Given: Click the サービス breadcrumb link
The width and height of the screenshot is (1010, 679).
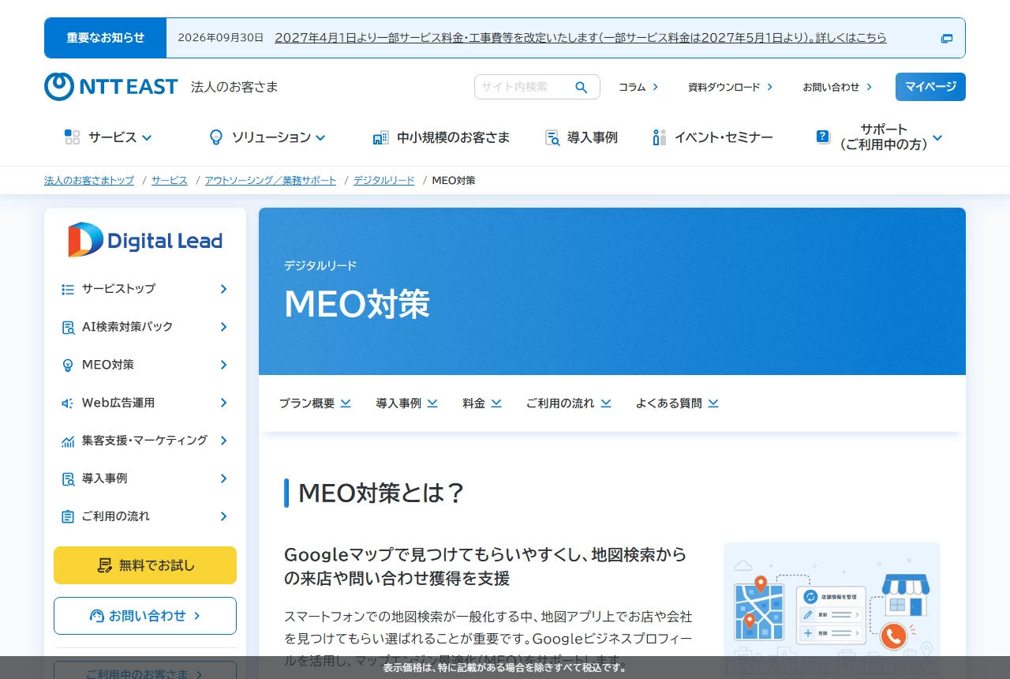Looking at the screenshot, I should 170,181.
